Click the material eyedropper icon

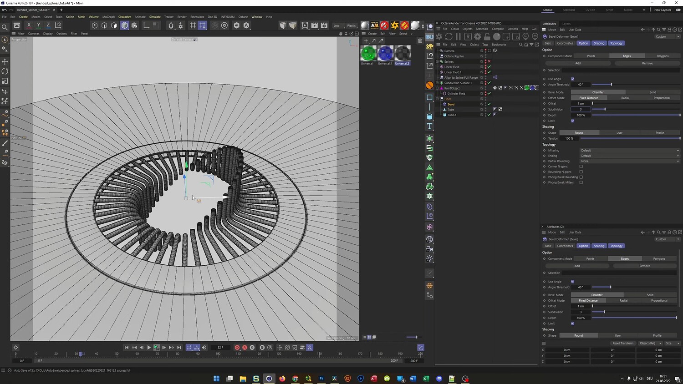coord(381,41)
